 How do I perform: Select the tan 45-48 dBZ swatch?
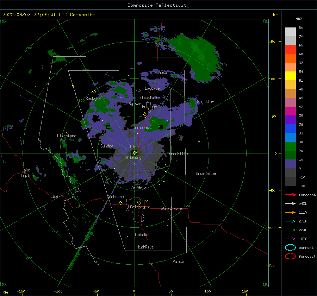[x=290, y=94]
